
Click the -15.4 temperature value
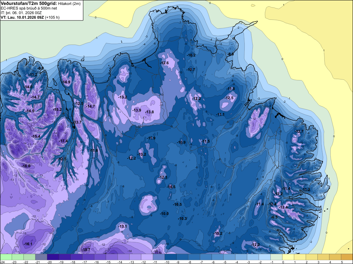point(36,136)
